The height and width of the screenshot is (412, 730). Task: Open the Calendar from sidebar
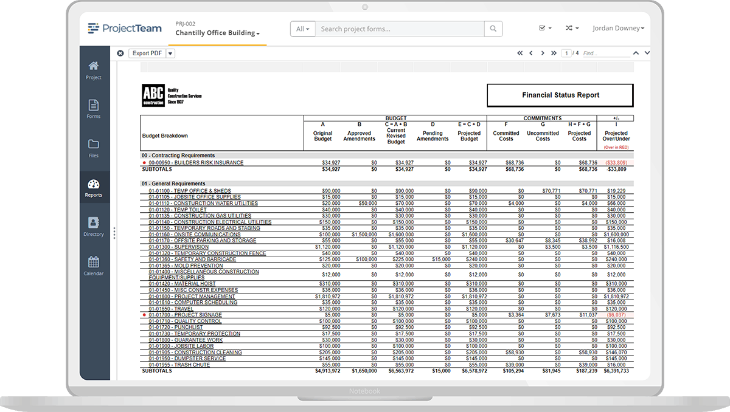click(x=94, y=266)
